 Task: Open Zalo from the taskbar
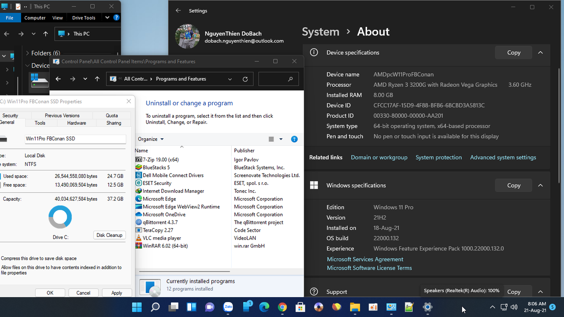coord(228,307)
